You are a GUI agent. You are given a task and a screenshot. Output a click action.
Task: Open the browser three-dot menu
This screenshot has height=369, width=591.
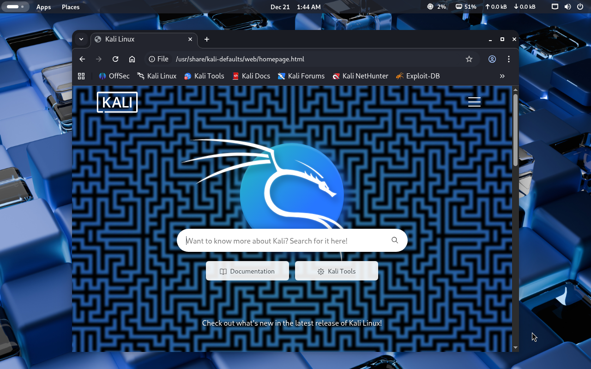[x=508, y=59]
